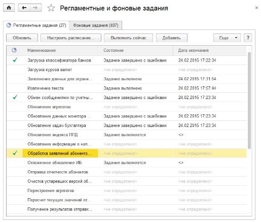This screenshot has height=222, width=261.
Task: Select row Заполнение данных для ограни...
Action: point(127,79)
